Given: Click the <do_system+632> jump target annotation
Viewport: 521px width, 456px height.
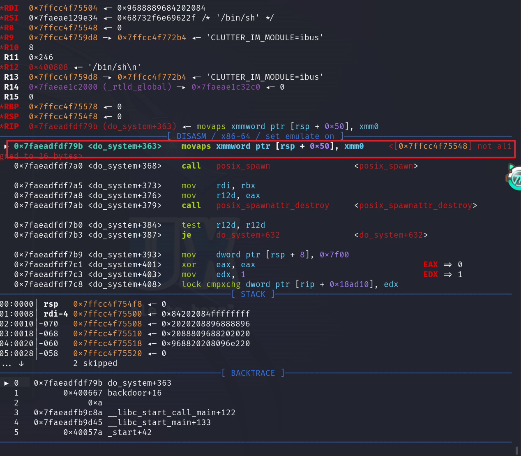Looking at the screenshot, I should pyautogui.click(x=391, y=235).
